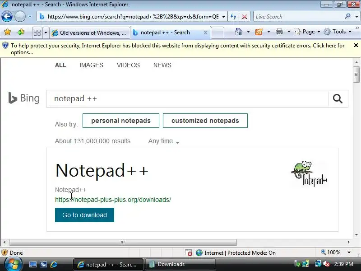
Task: Click Add to Favorites star-plus icon
Action: [21, 32]
